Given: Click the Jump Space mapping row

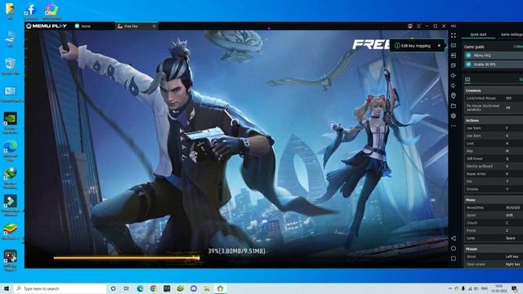Looking at the screenshot, I should pyautogui.click(x=494, y=238).
